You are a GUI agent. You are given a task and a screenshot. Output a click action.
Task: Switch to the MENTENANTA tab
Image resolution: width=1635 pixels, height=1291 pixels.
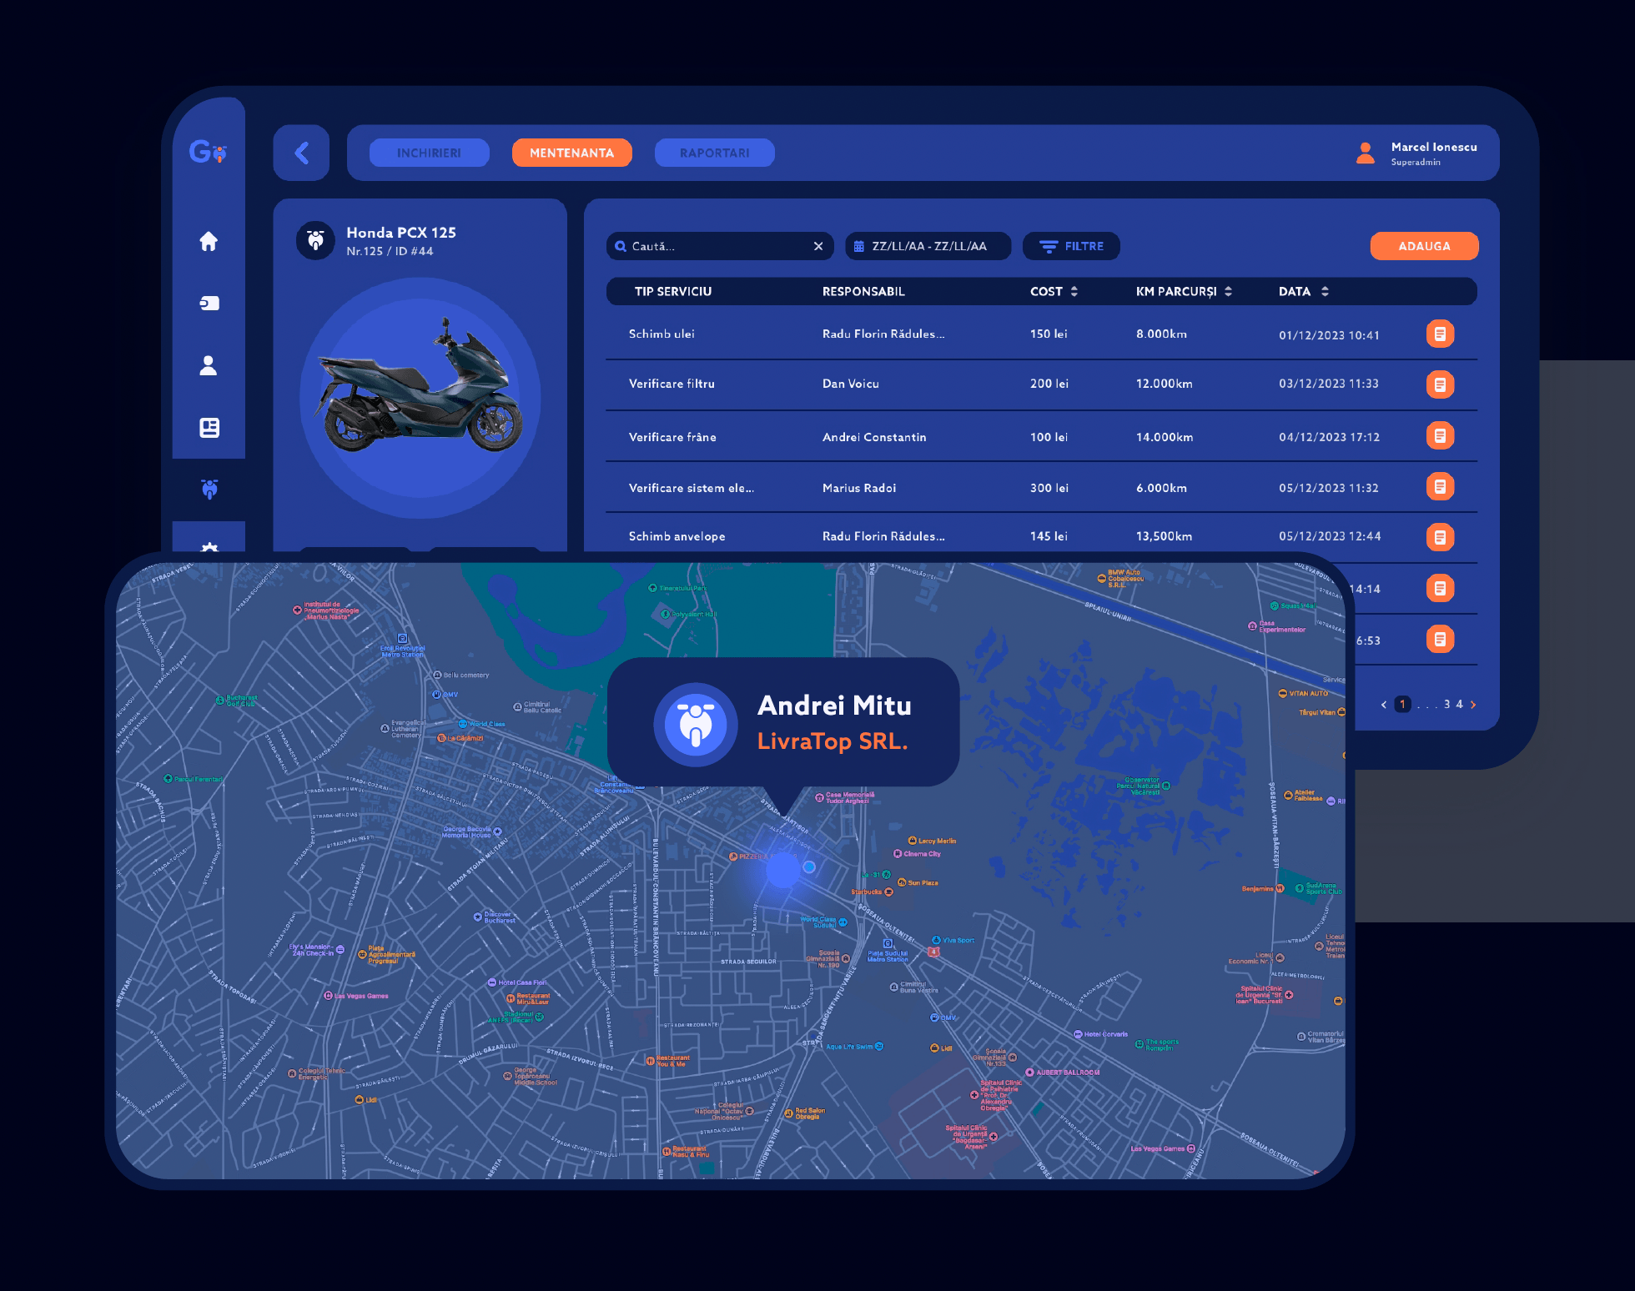tap(571, 153)
